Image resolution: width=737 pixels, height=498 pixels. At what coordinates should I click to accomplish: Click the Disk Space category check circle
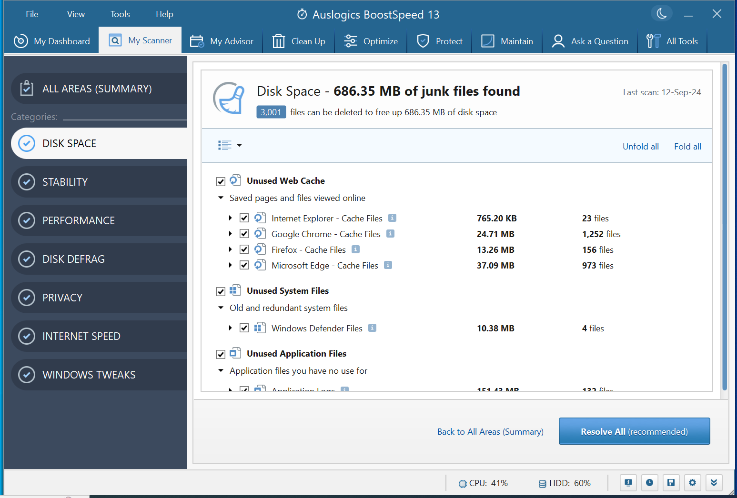point(27,143)
